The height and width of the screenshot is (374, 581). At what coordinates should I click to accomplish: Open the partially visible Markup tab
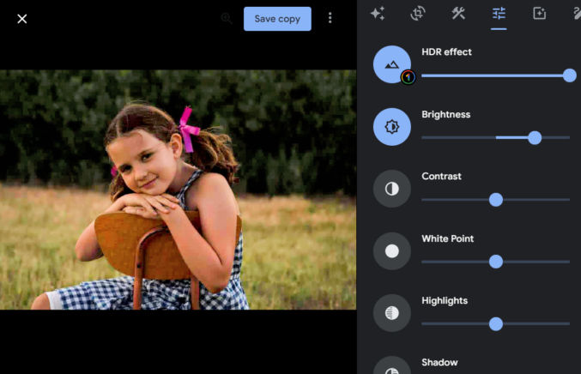coord(577,14)
